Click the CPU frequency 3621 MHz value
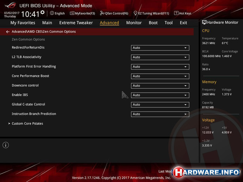The image size is (243, 182). pos(209,43)
